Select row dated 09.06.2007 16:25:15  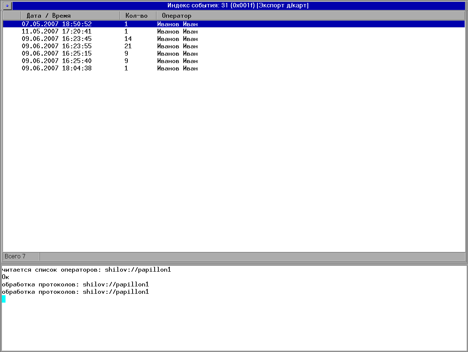(234, 53)
